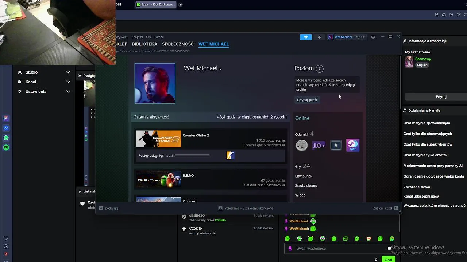The height and width of the screenshot is (262, 467).
Task: Insert the first green blob emote
Action: click(287, 238)
